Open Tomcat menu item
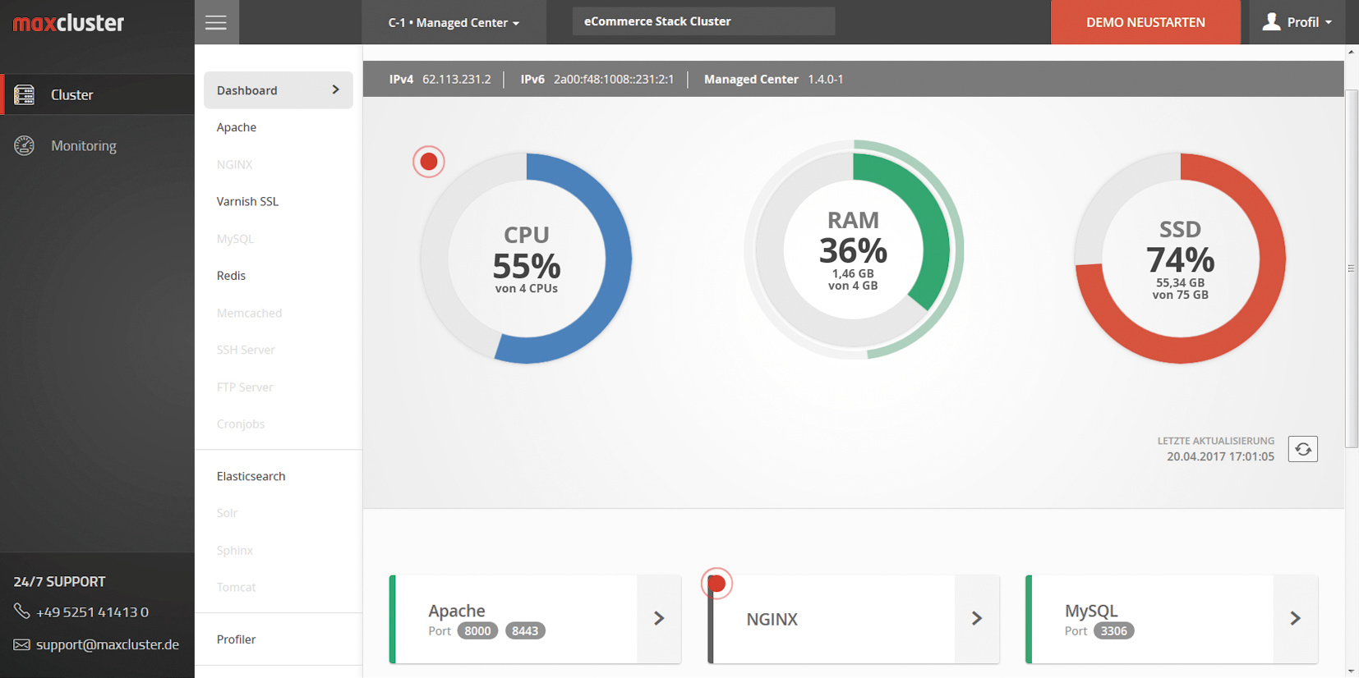 coord(237,587)
